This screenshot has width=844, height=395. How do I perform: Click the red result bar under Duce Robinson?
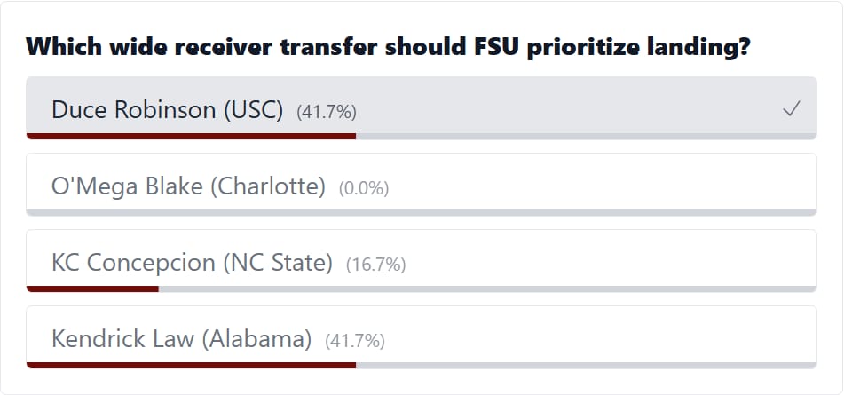click(x=191, y=136)
